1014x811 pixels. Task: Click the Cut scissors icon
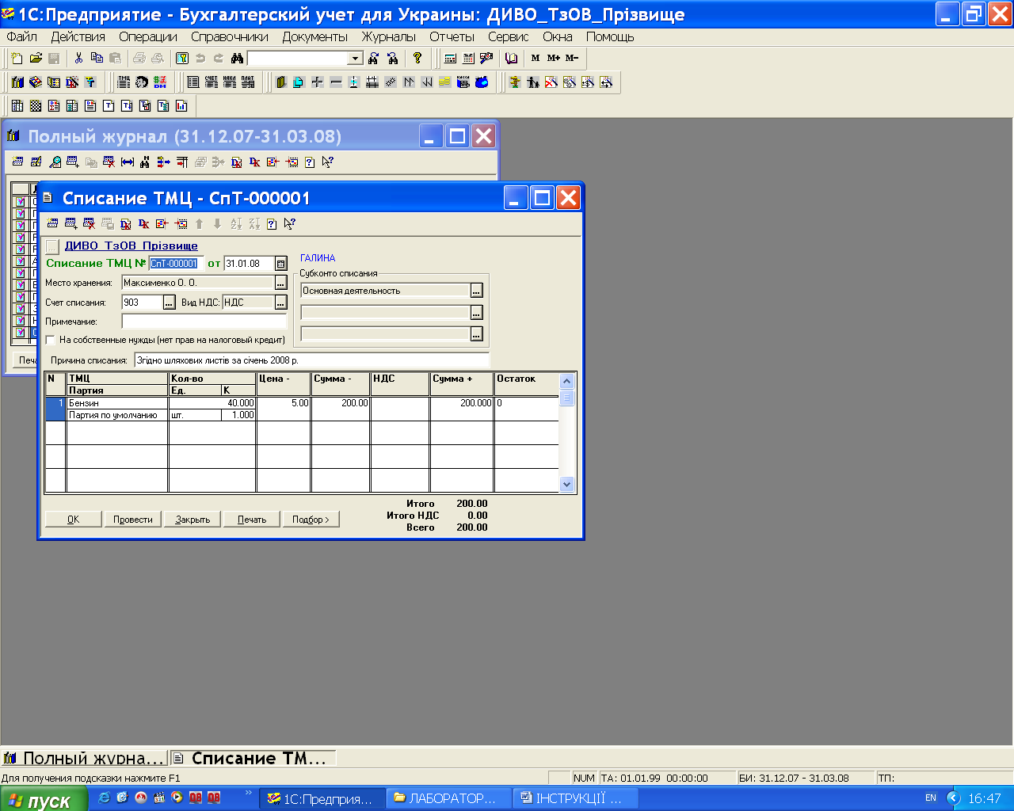click(x=78, y=58)
